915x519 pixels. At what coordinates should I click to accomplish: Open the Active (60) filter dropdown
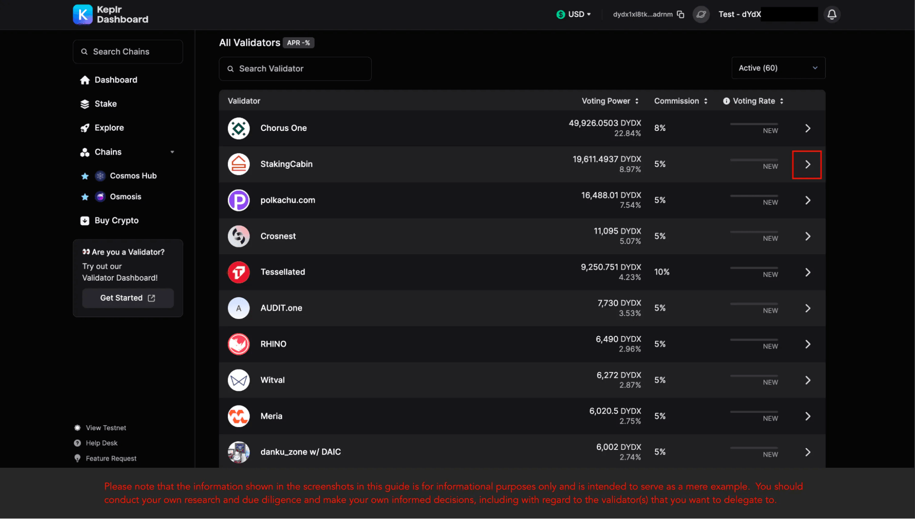(x=778, y=68)
